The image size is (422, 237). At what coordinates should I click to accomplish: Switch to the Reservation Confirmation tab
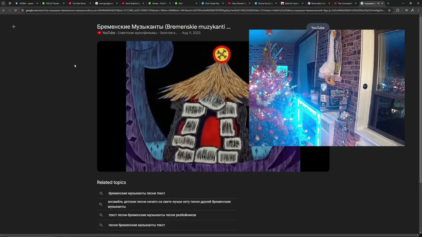coord(318,3)
